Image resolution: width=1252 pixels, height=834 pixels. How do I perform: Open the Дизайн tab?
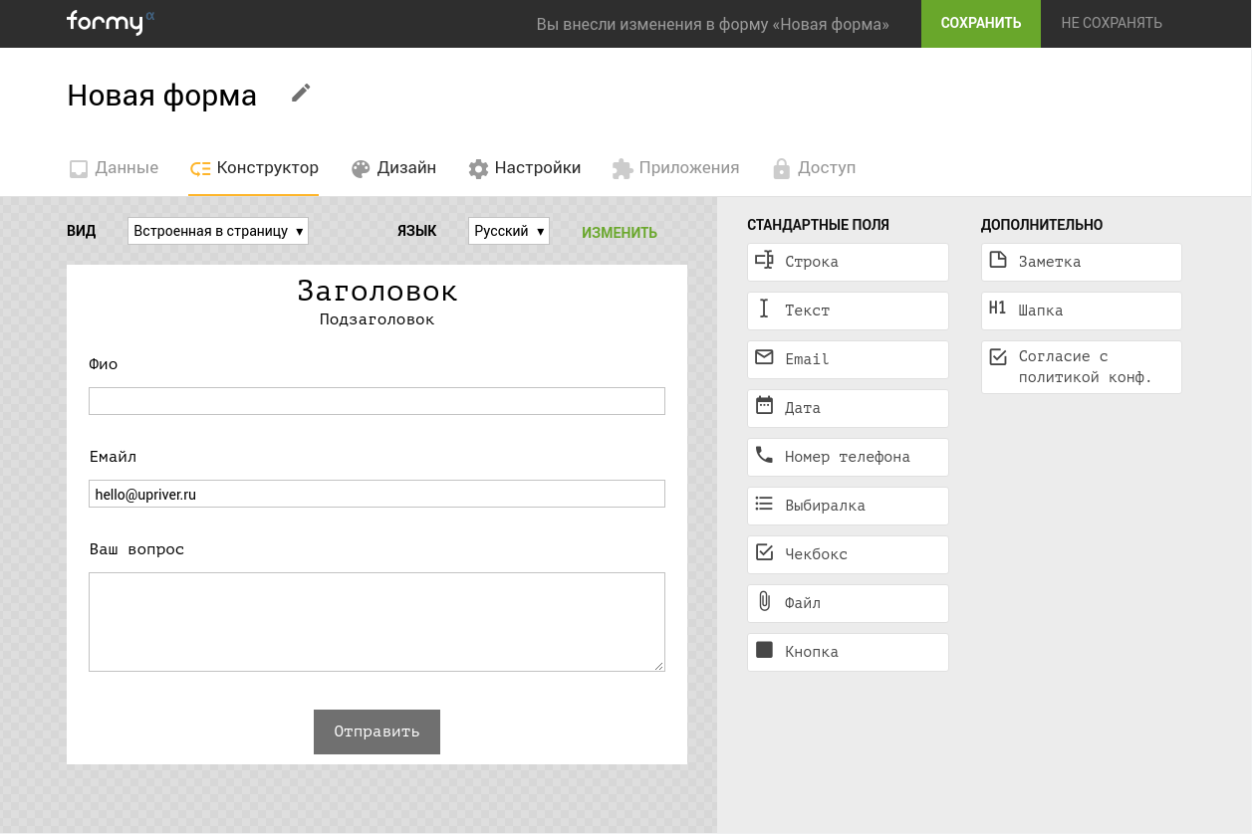pos(393,168)
